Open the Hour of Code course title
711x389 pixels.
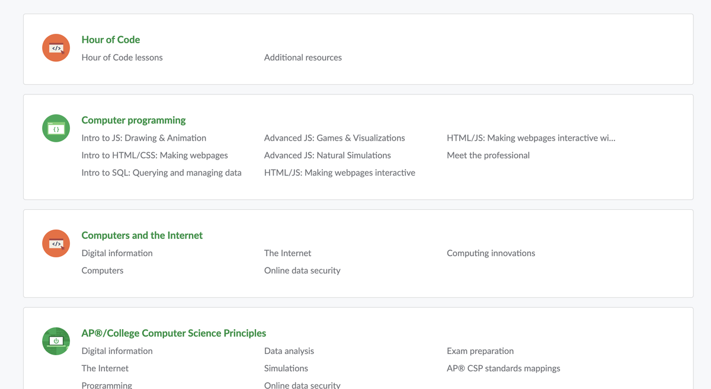point(111,40)
